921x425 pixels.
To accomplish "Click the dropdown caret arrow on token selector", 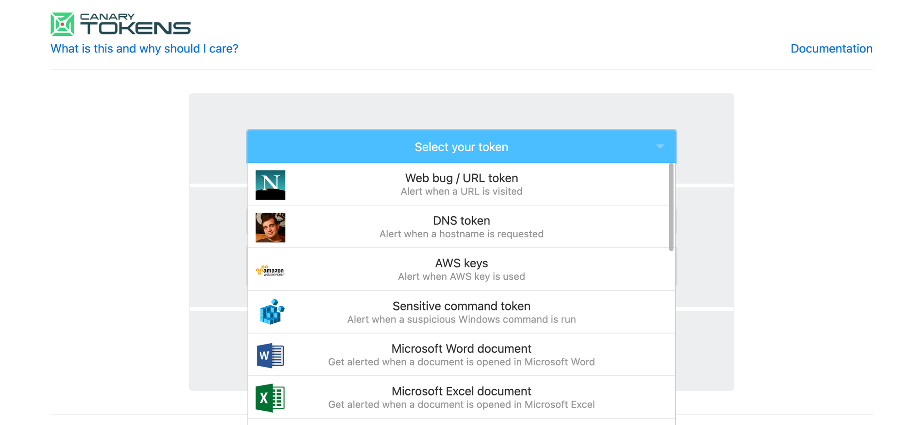I will coord(660,147).
